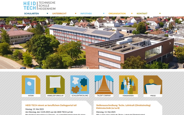This screenshot has width=184, height=115.
Task: Open the UNTERRICHT menu
Action: pyautogui.click(x=59, y=13)
